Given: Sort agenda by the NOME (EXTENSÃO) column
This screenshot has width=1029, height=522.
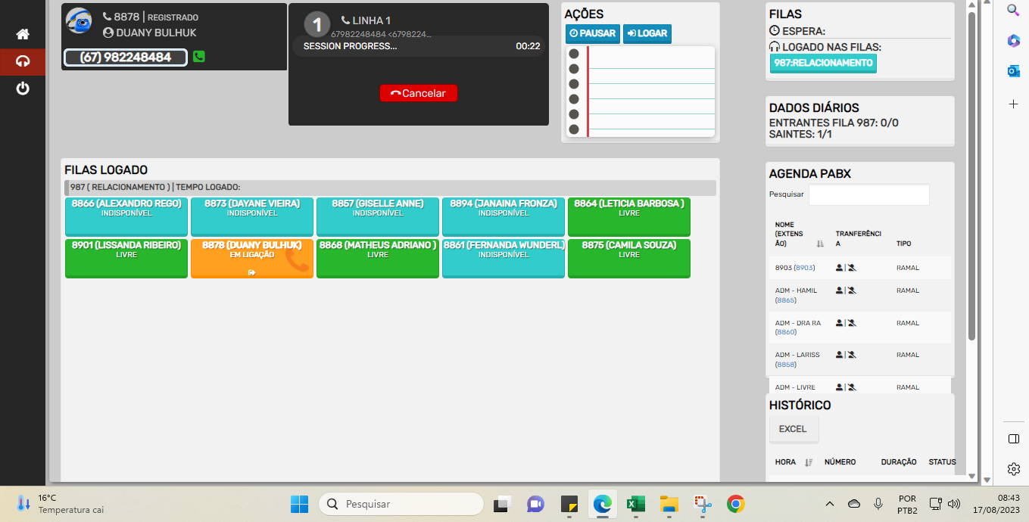Looking at the screenshot, I should tap(800, 234).
